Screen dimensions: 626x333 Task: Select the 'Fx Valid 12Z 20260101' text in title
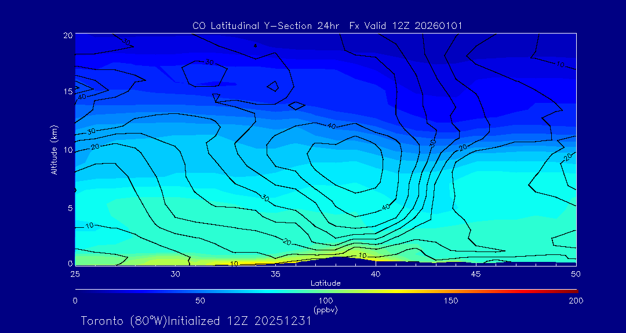406,26
